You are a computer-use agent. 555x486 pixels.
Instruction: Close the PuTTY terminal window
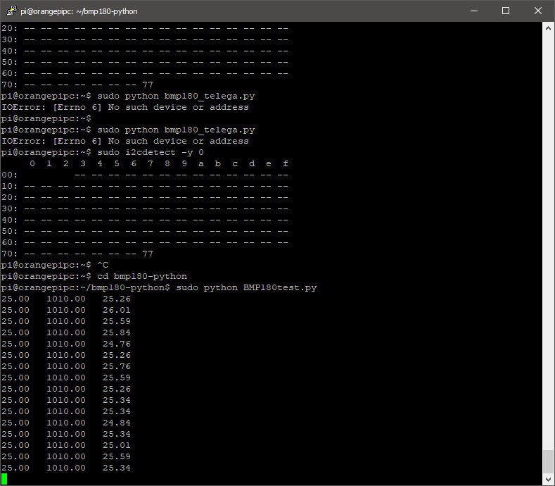(x=537, y=11)
